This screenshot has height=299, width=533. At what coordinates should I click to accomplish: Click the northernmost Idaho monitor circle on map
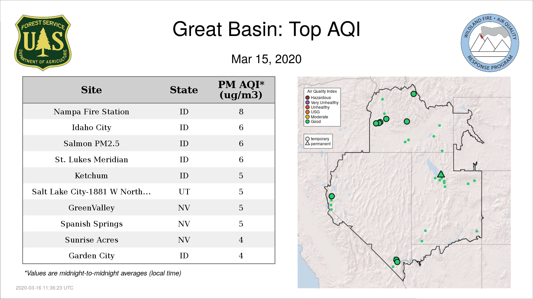(414, 94)
